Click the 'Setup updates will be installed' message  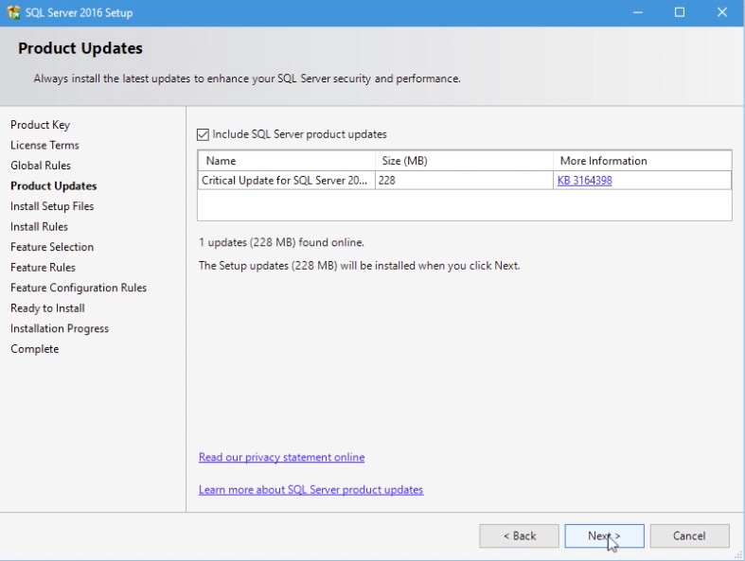(359, 266)
